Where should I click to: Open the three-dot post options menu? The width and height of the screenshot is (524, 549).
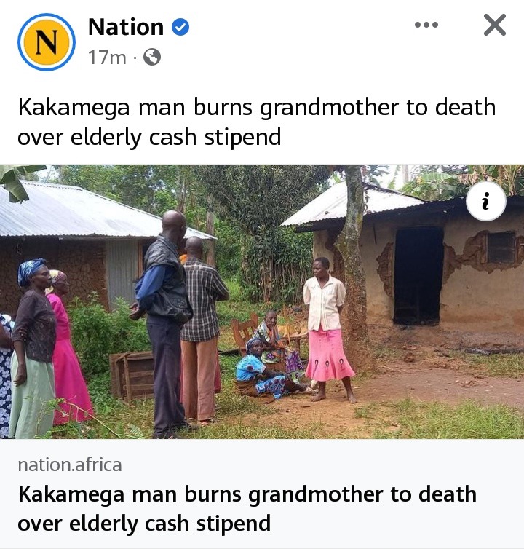point(426,25)
